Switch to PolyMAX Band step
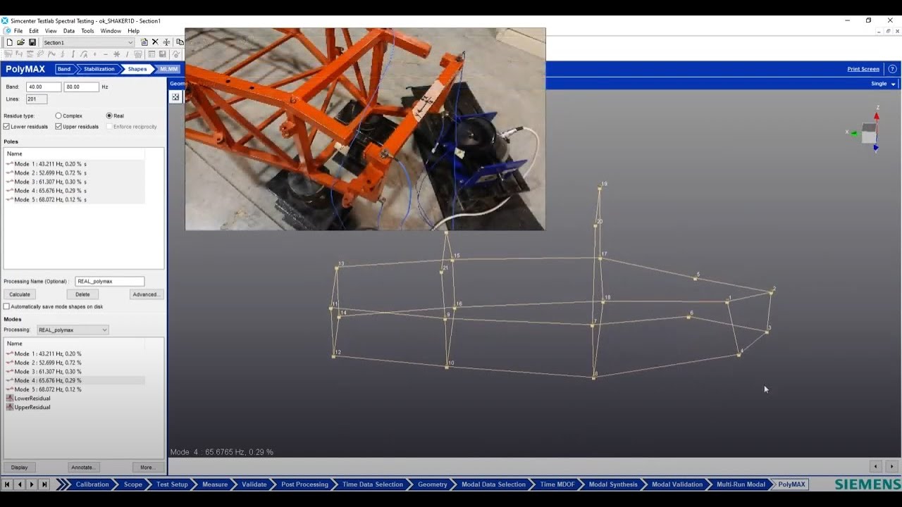This screenshot has height=507, width=902. click(64, 69)
